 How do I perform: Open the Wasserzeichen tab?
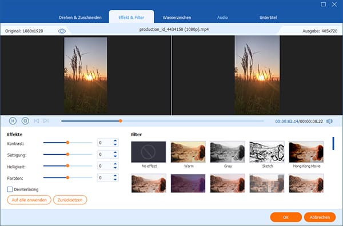pos(177,18)
